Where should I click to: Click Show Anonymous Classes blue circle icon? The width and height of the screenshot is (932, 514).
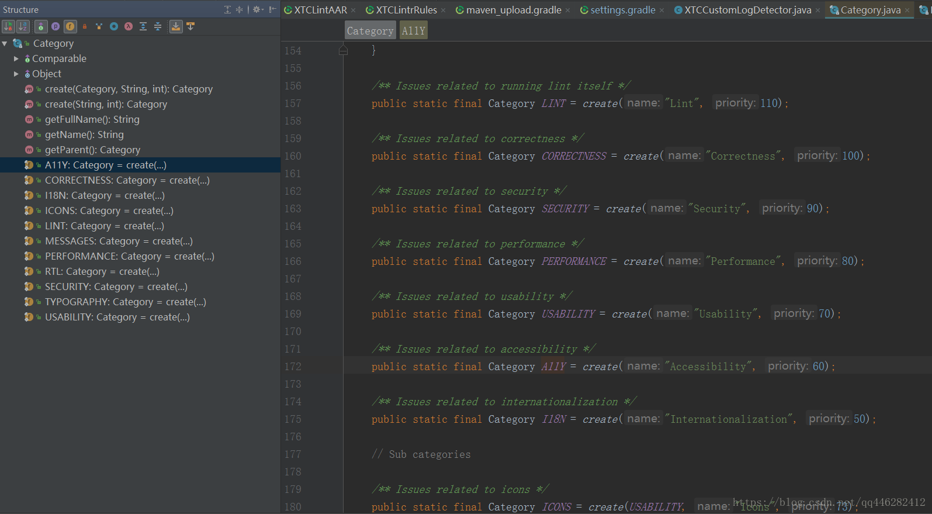pos(114,26)
